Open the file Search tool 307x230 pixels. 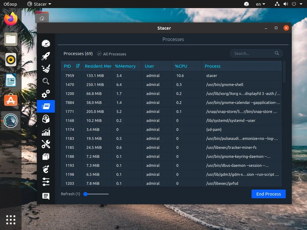(x=46, y=81)
